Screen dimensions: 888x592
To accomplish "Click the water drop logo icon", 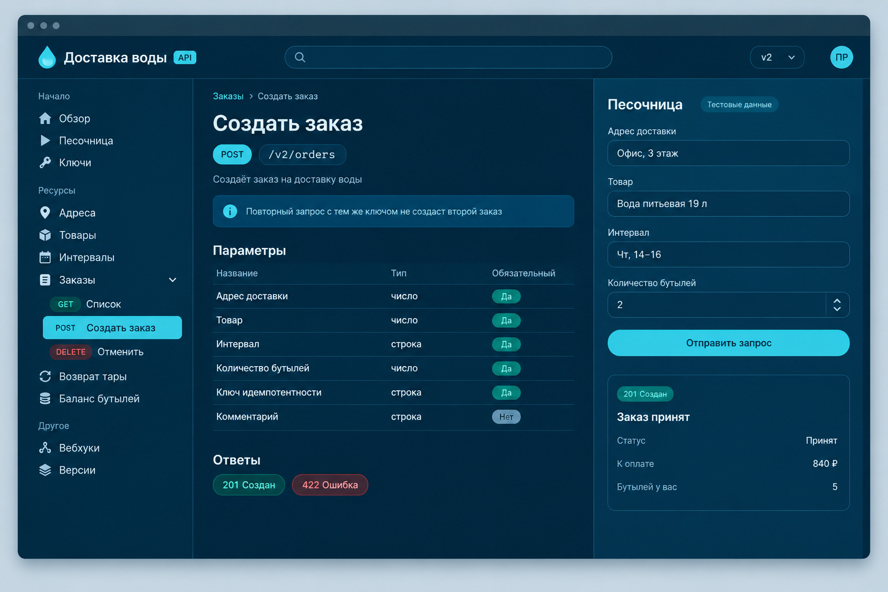I will point(47,57).
